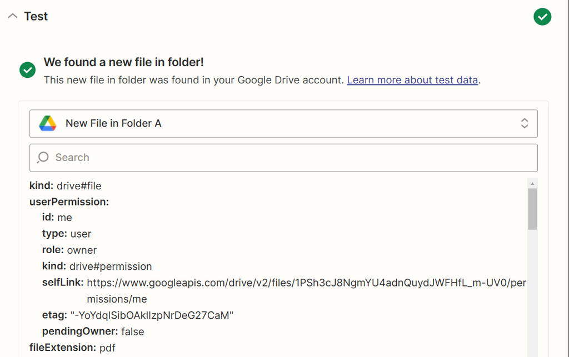
Task: Click the success checkmark next to the announcement message
Action: click(x=27, y=70)
